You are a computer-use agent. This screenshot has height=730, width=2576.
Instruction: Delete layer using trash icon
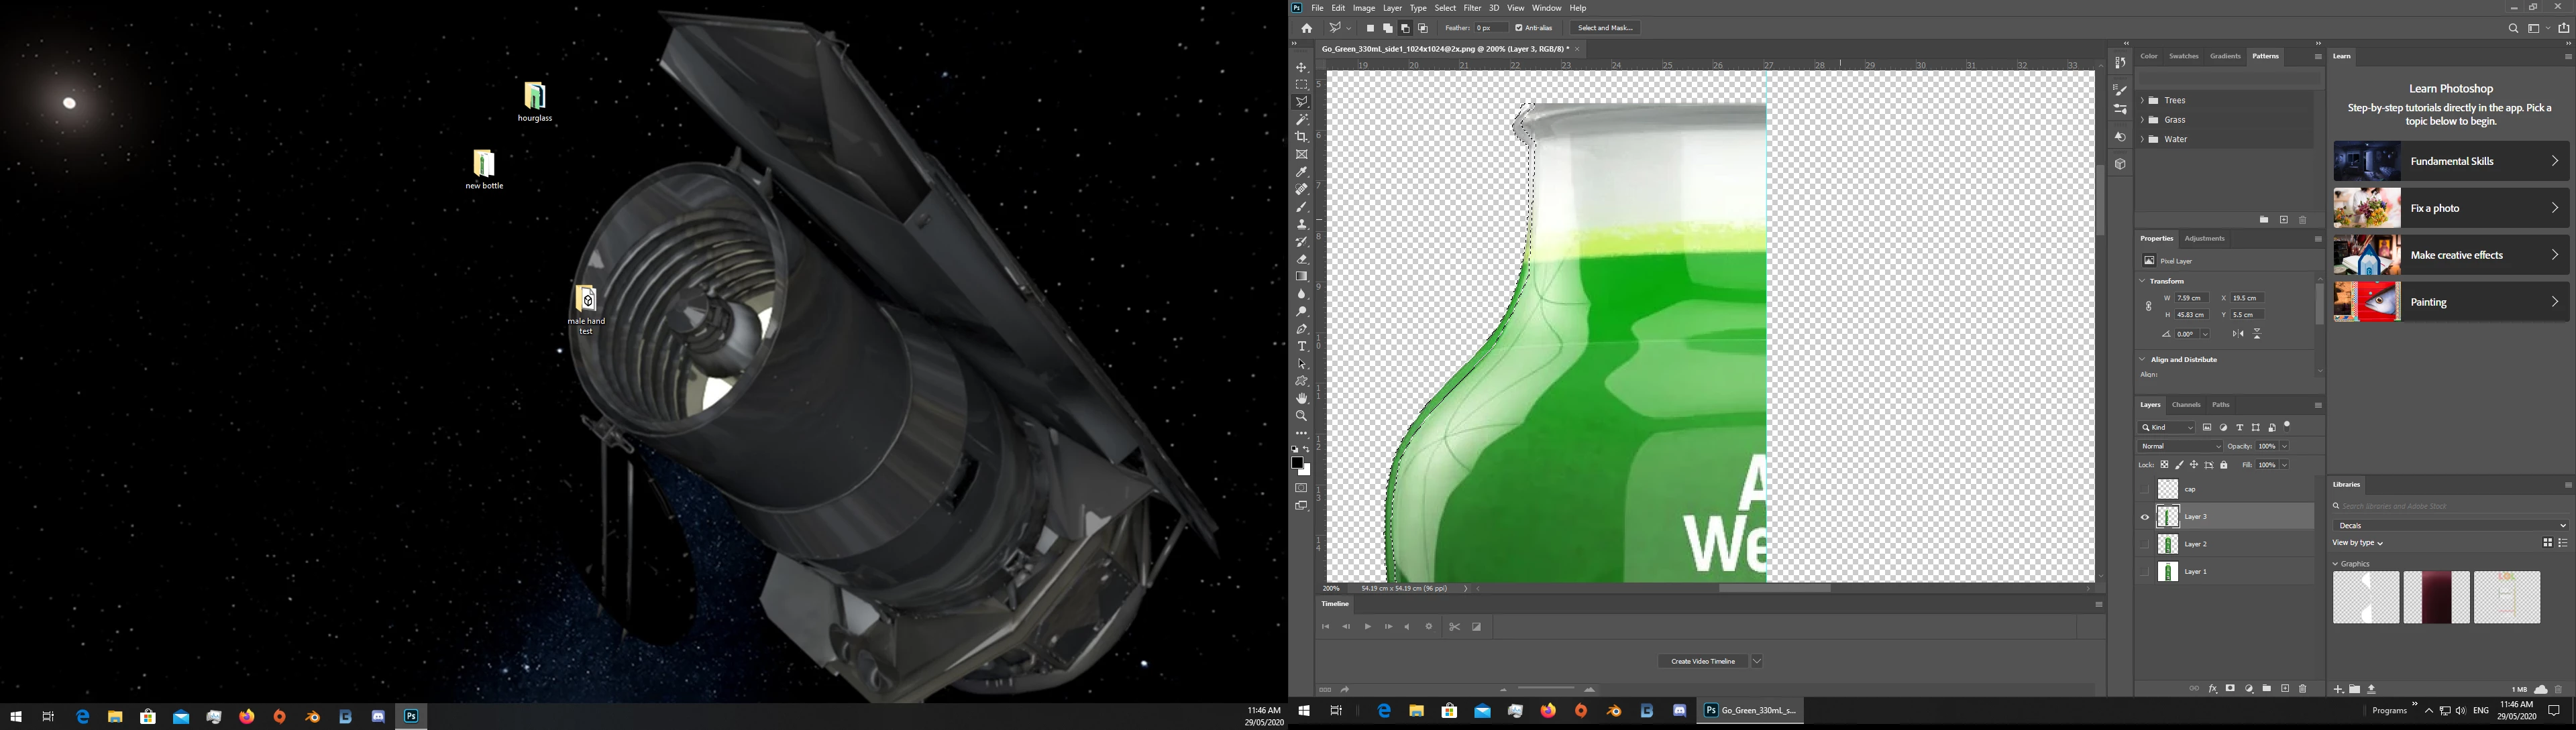coord(2303,689)
